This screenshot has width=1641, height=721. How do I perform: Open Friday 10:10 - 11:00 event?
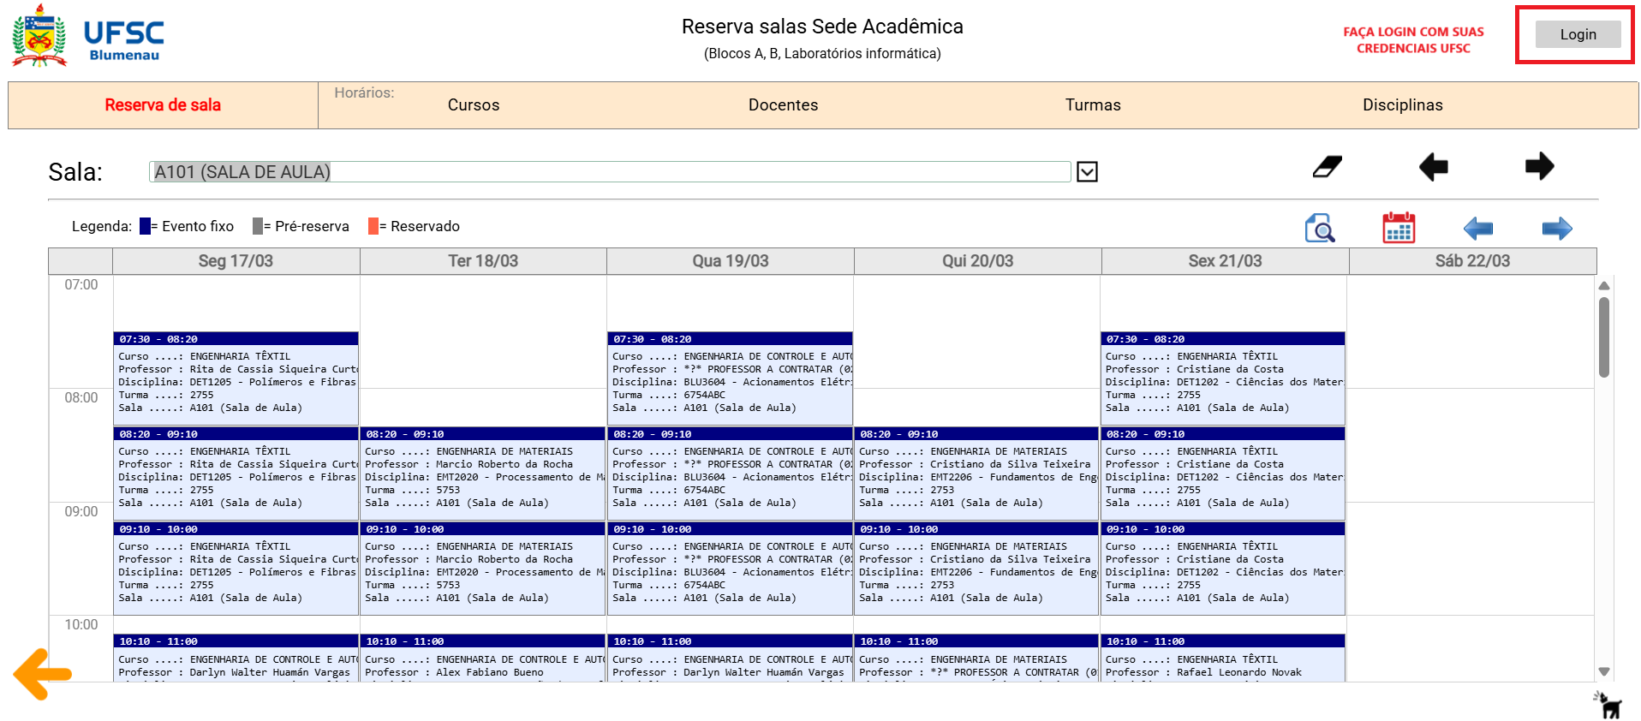click(x=1223, y=658)
